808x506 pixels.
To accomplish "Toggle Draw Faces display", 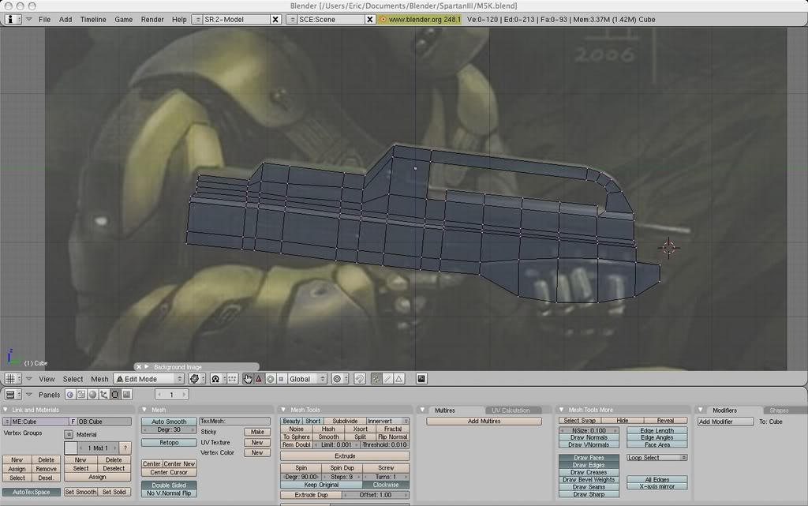I will click(x=589, y=458).
